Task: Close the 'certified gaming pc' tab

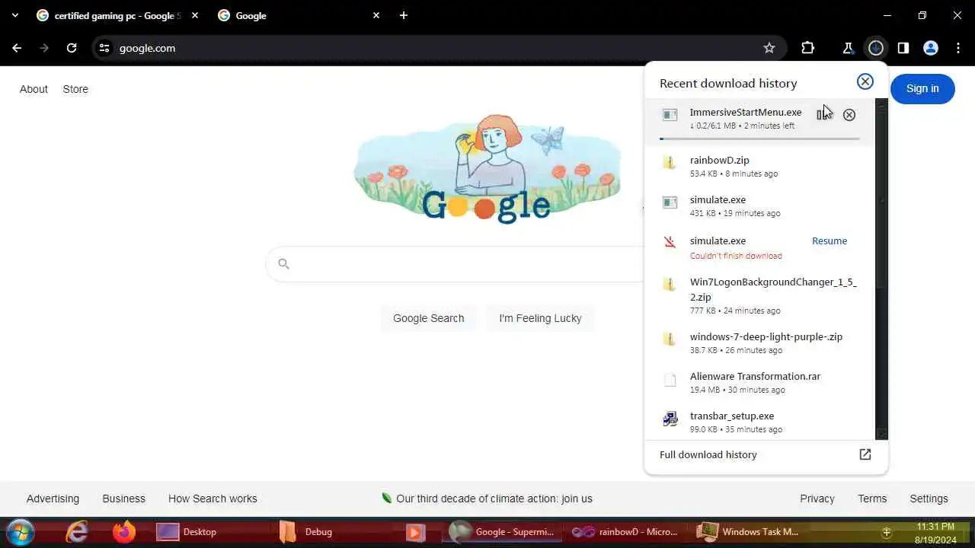Action: click(x=195, y=15)
